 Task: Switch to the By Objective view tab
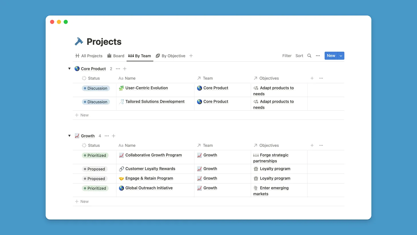[x=170, y=56]
